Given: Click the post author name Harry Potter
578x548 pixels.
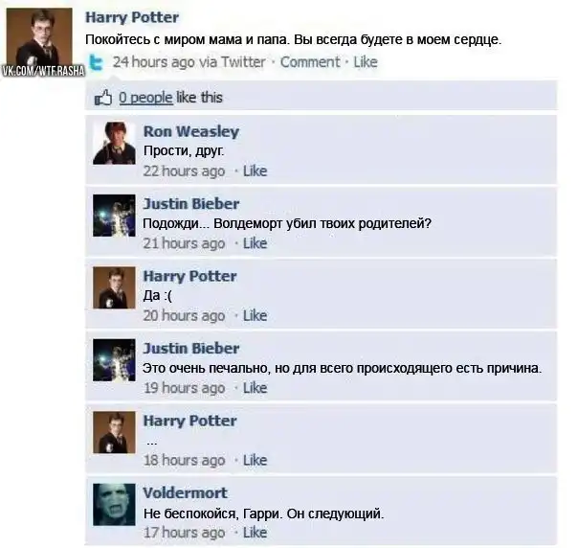Looking at the screenshot, I should (132, 17).
